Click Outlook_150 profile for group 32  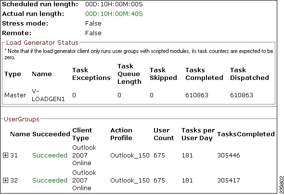coord(130,181)
